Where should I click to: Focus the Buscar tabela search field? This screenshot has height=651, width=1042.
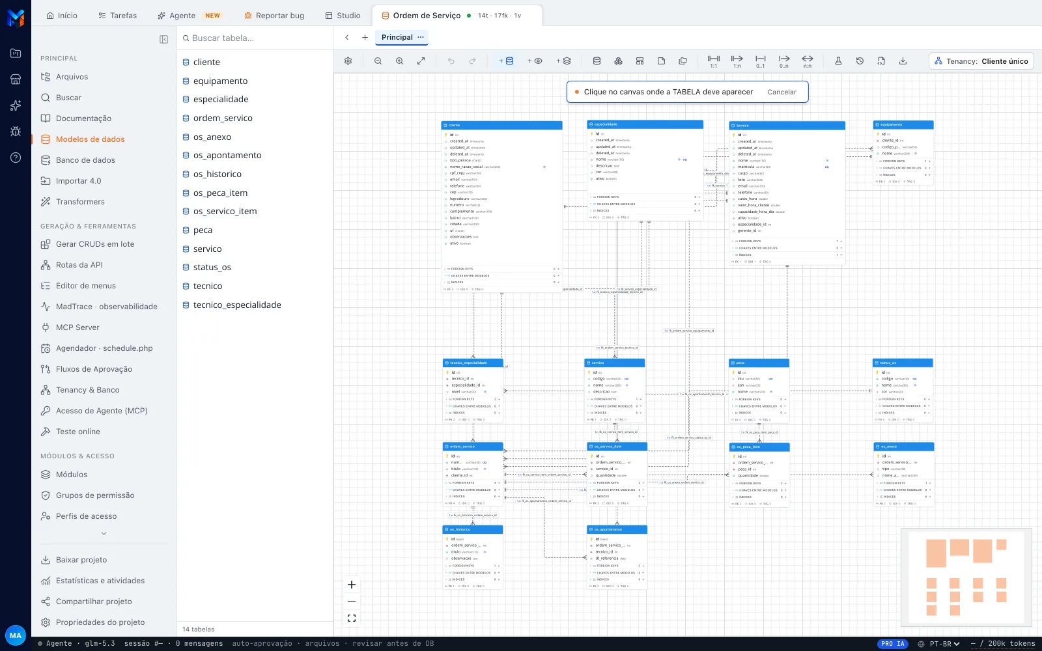[254, 38]
